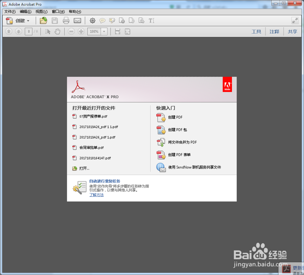Open the 编辑(E) menu
Image resolution: width=304 pixels, height=275 pixels.
[x=26, y=12]
